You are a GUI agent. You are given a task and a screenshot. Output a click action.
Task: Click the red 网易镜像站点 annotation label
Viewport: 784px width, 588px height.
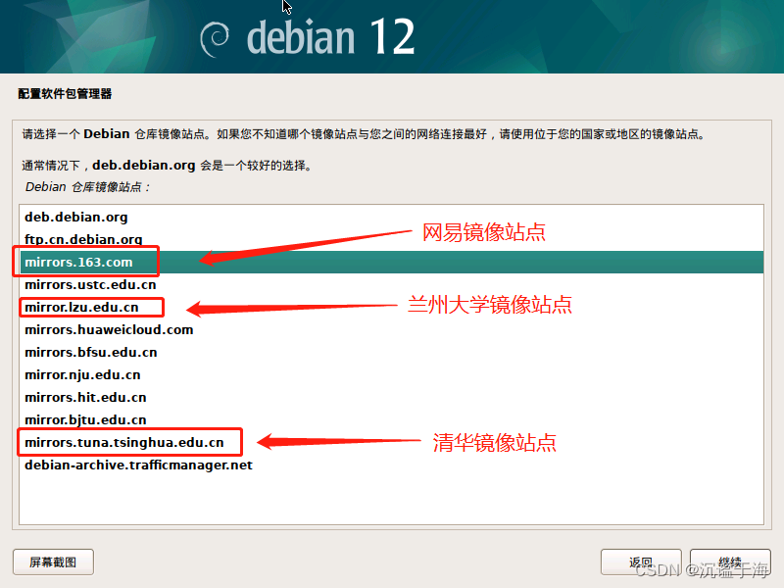[x=483, y=232]
